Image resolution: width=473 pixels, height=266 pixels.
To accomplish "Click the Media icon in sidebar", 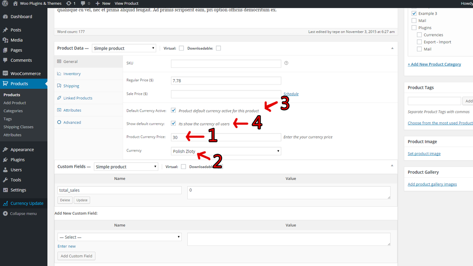I will click(6, 40).
